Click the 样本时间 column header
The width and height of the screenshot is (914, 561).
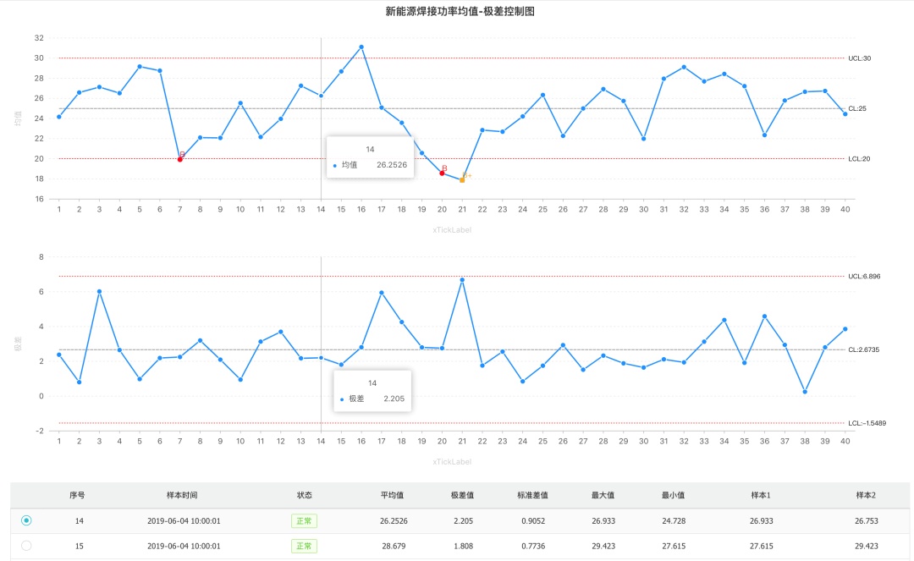(182, 496)
